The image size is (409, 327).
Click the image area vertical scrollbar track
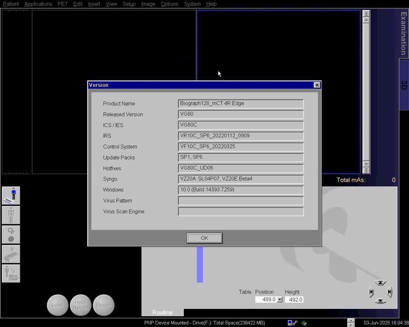pyautogui.click(x=366, y=92)
